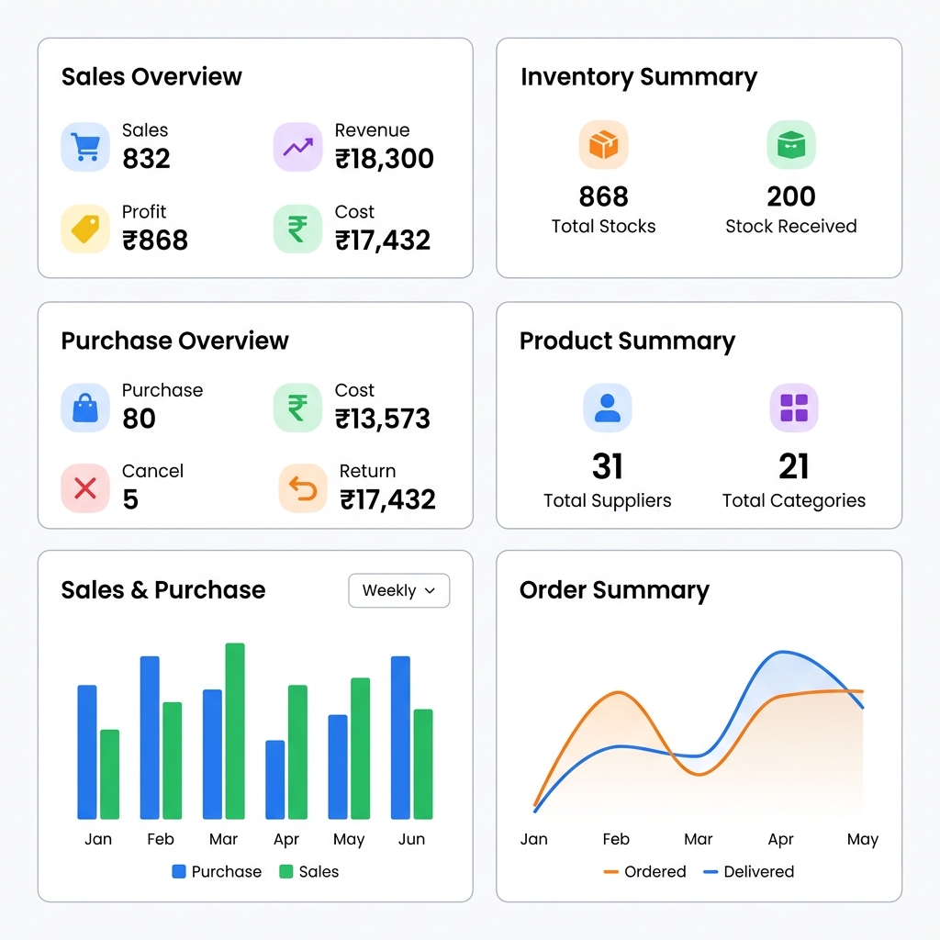940x940 pixels.
Task: Click the orange Return arrow icon
Action: click(x=303, y=488)
